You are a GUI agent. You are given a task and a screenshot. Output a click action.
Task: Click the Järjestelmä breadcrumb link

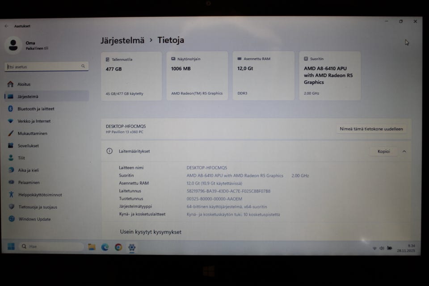click(122, 41)
